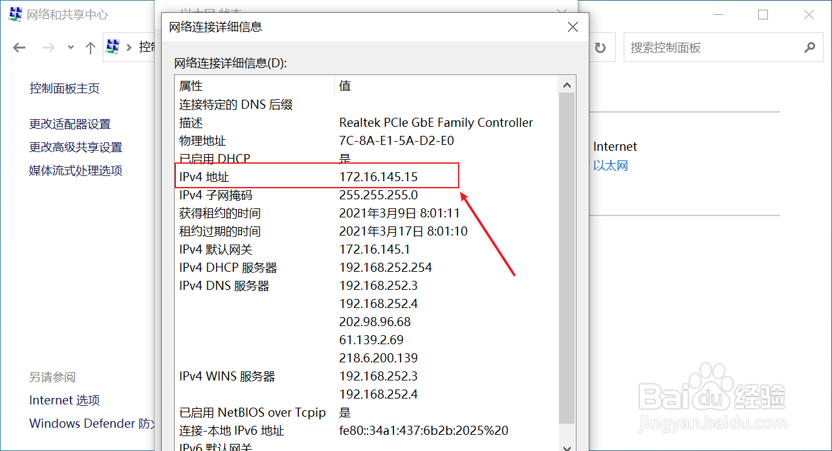The image size is (832, 451).
Task: Open recent locations dropdown chevron
Action: pyautogui.click(x=71, y=47)
